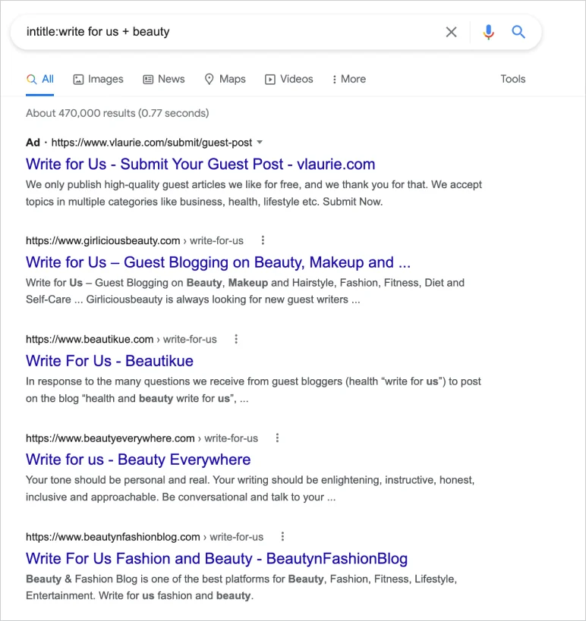Open three-dot menu beside beautyeverywhere.com result
The image size is (586, 621).
pos(277,438)
